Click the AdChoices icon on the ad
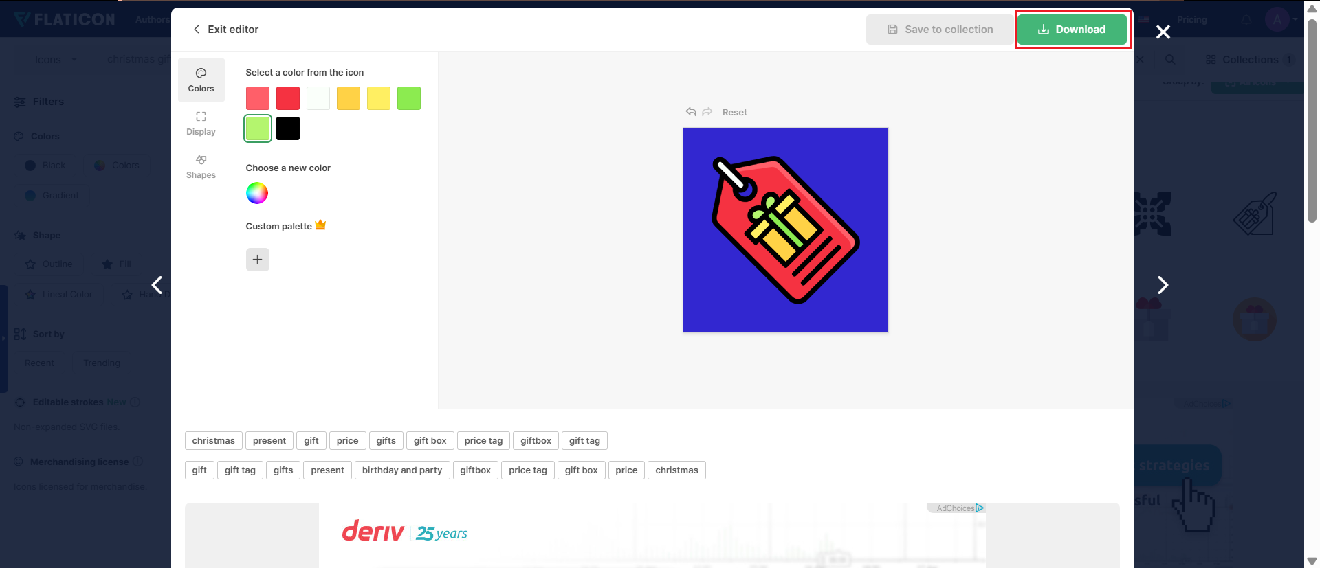Viewport: 1320px width, 568px height. click(x=980, y=508)
